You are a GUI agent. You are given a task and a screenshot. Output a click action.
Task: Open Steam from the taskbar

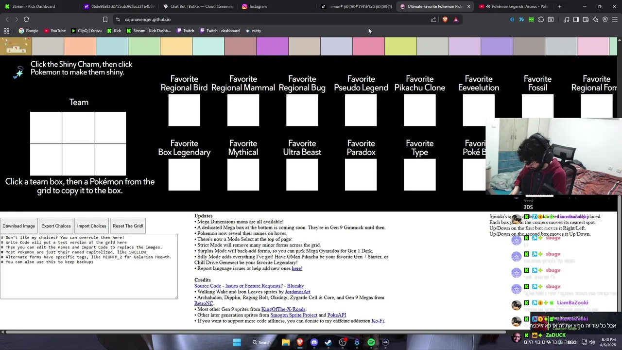(x=328, y=342)
